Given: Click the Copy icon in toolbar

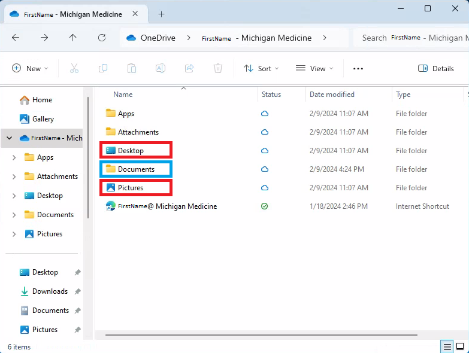Looking at the screenshot, I should click(x=103, y=69).
